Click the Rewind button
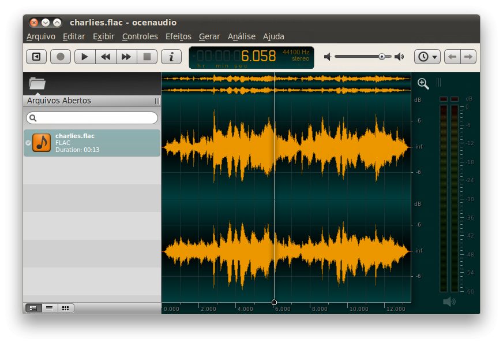 coord(105,57)
